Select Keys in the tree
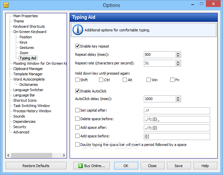 [x=23, y=42]
